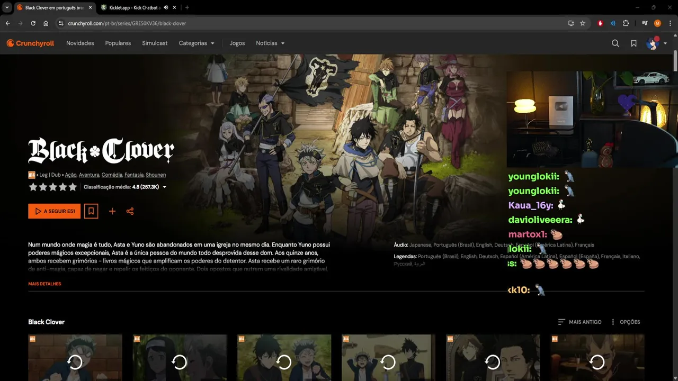Open the fifth episode thumbnail
The width and height of the screenshot is (678, 381).
(x=493, y=357)
